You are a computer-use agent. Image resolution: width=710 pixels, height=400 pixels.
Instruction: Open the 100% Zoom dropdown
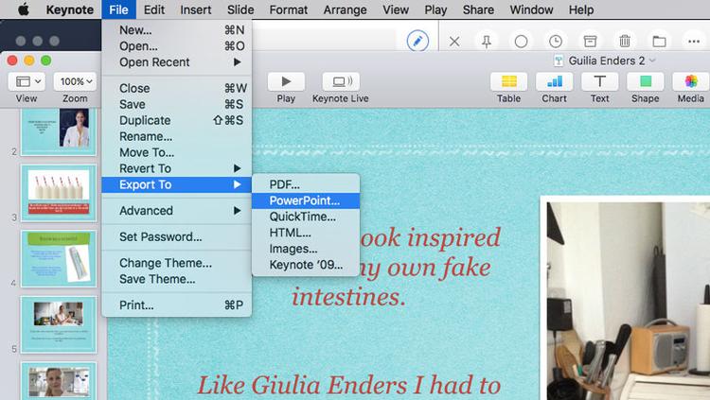75,81
